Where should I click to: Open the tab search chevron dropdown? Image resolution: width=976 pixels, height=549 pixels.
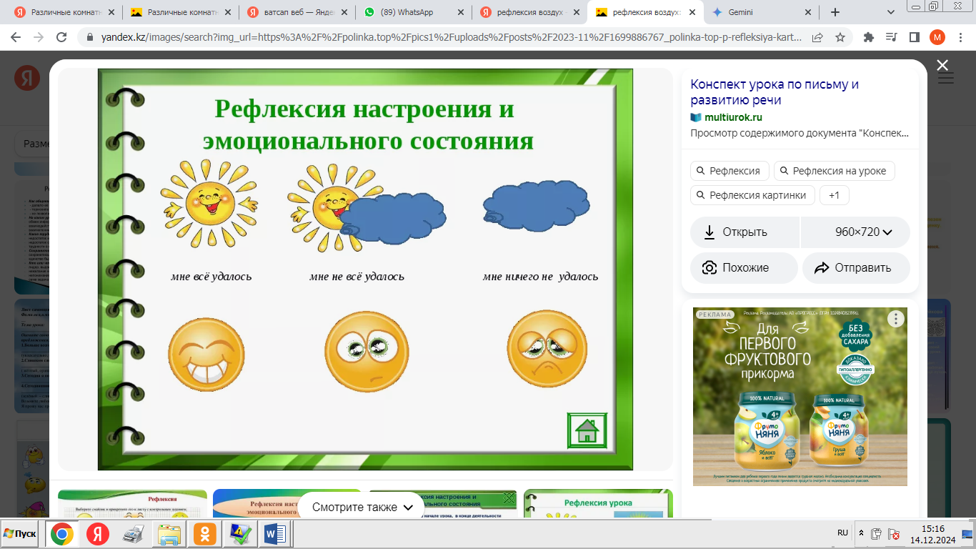(x=891, y=12)
